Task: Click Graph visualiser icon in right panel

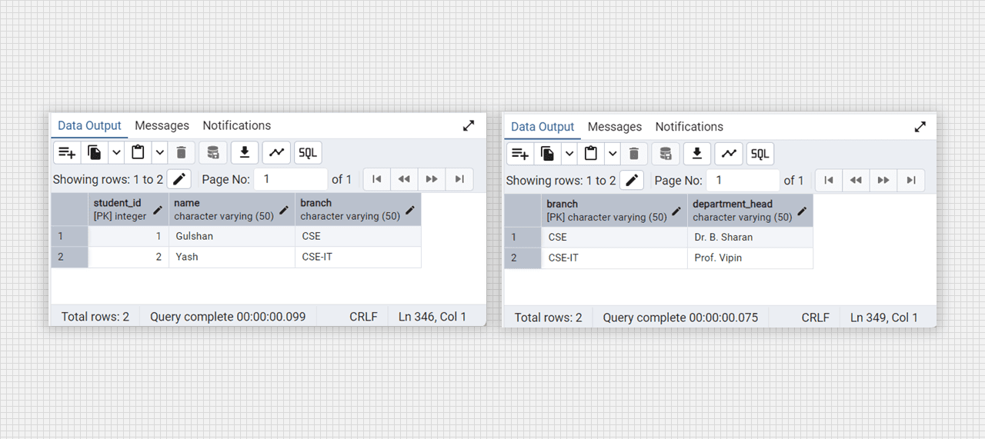Action: 729,154
